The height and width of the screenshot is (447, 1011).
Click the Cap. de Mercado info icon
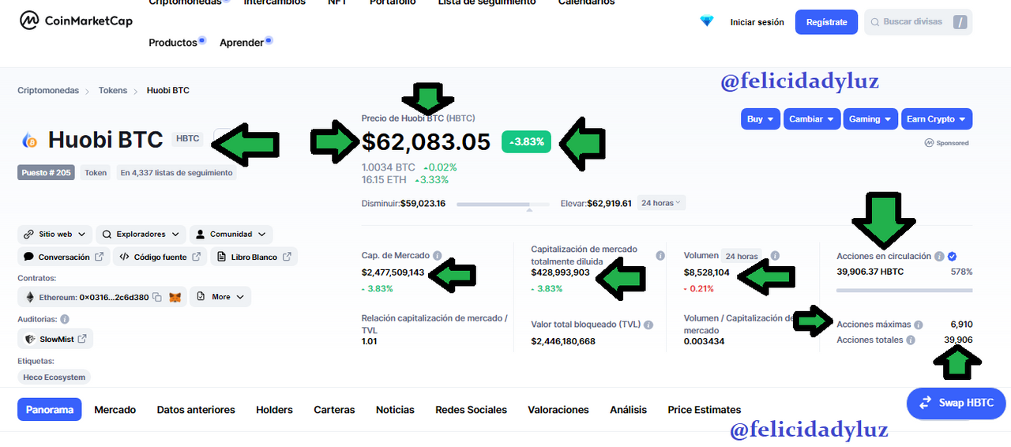coord(438,256)
